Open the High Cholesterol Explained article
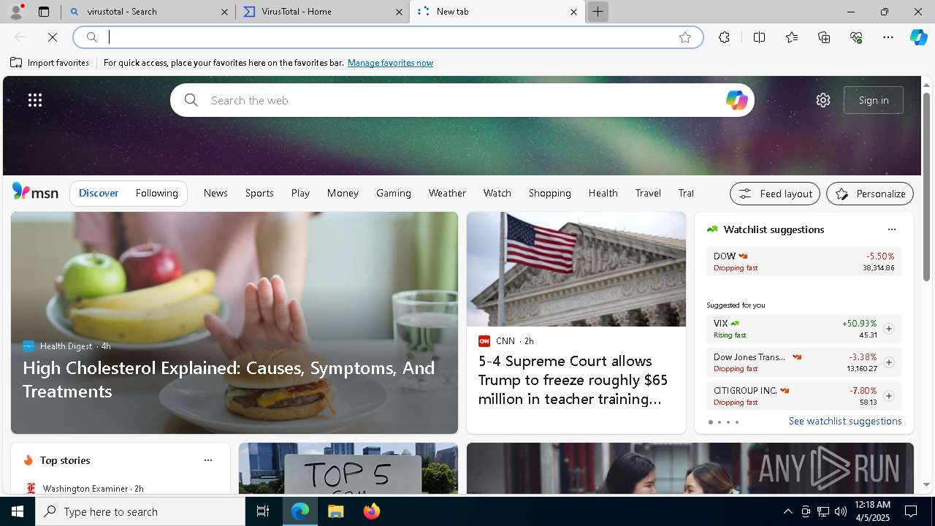 pos(234,323)
